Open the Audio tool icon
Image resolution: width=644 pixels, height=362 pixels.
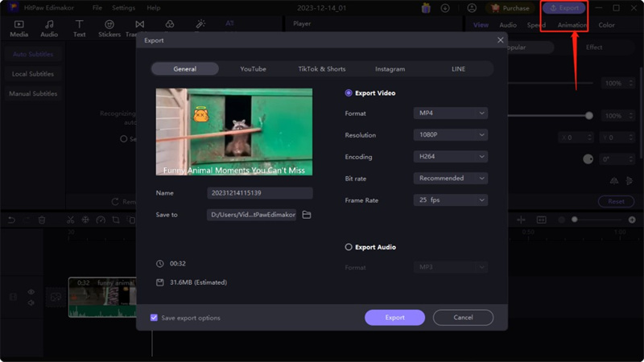pos(49,29)
